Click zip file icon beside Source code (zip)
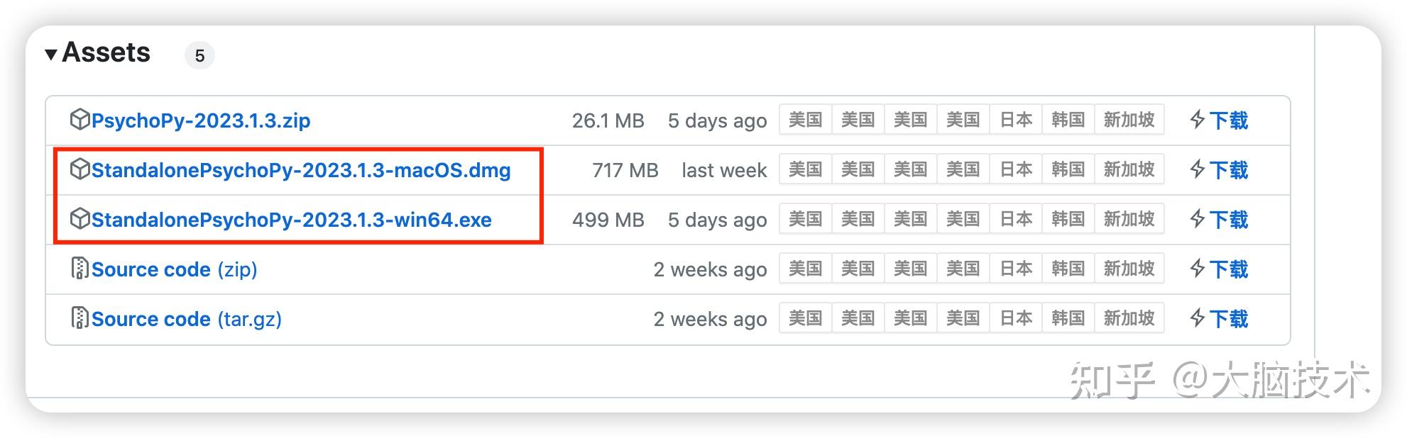 (80, 269)
